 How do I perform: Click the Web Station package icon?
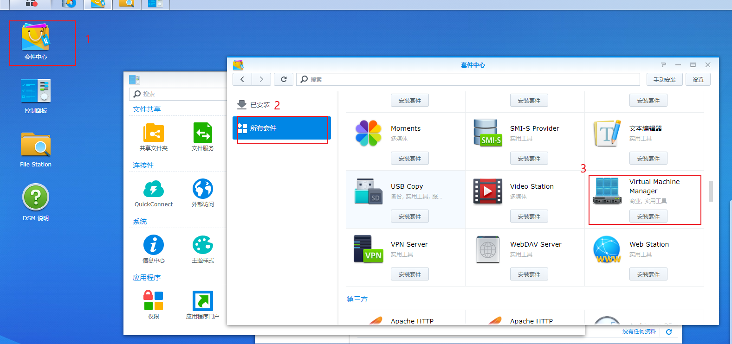pos(607,249)
